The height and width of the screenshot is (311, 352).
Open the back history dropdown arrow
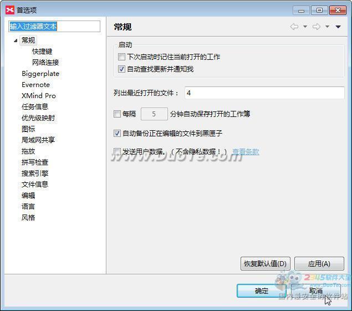tap(305, 27)
